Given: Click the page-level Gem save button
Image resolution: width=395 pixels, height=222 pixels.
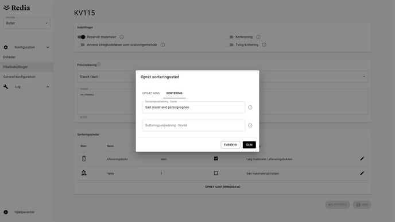Looking at the screenshot, I should tap(362, 205).
